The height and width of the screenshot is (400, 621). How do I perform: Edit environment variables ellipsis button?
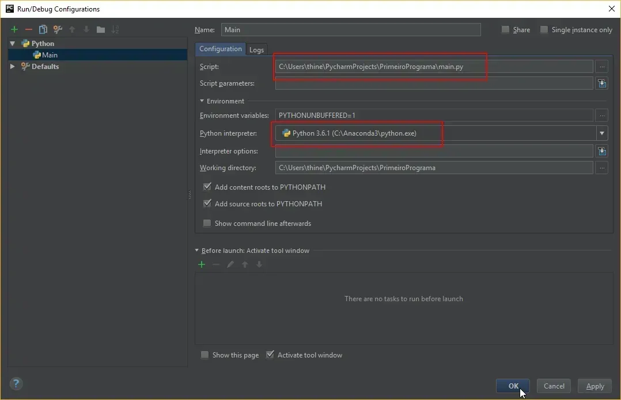pos(602,116)
